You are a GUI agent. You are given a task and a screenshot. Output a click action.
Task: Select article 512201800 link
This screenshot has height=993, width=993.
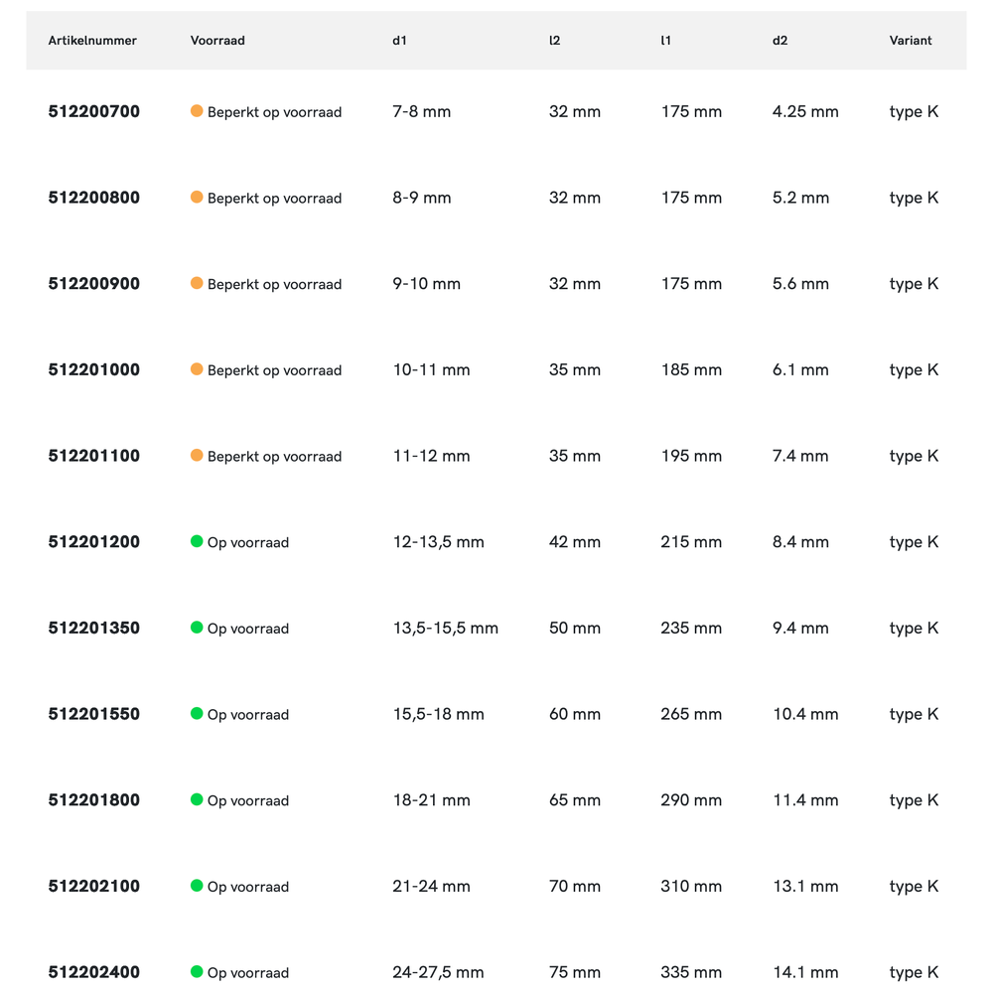pos(94,800)
